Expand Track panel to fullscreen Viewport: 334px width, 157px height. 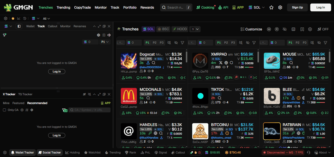pyautogui.click(x=99, y=26)
